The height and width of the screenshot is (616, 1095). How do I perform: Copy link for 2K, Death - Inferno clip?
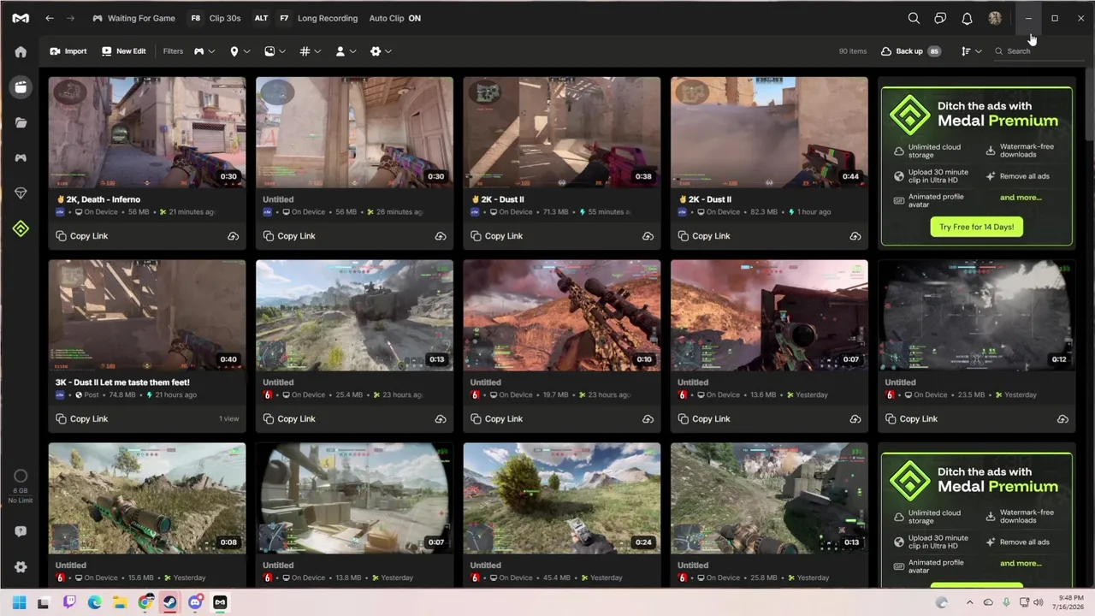pos(82,236)
